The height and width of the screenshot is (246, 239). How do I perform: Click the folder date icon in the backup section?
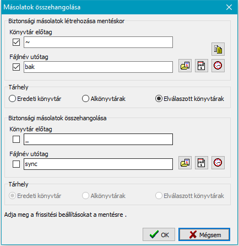pyautogui.click(x=185, y=66)
